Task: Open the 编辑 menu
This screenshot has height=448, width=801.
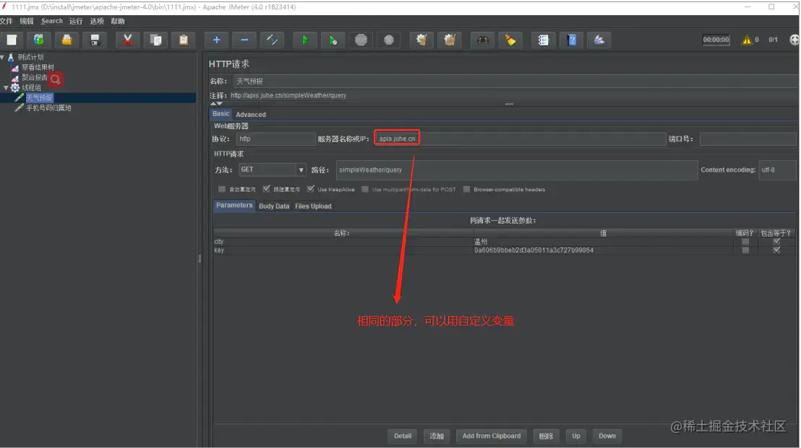Action: tap(27, 22)
